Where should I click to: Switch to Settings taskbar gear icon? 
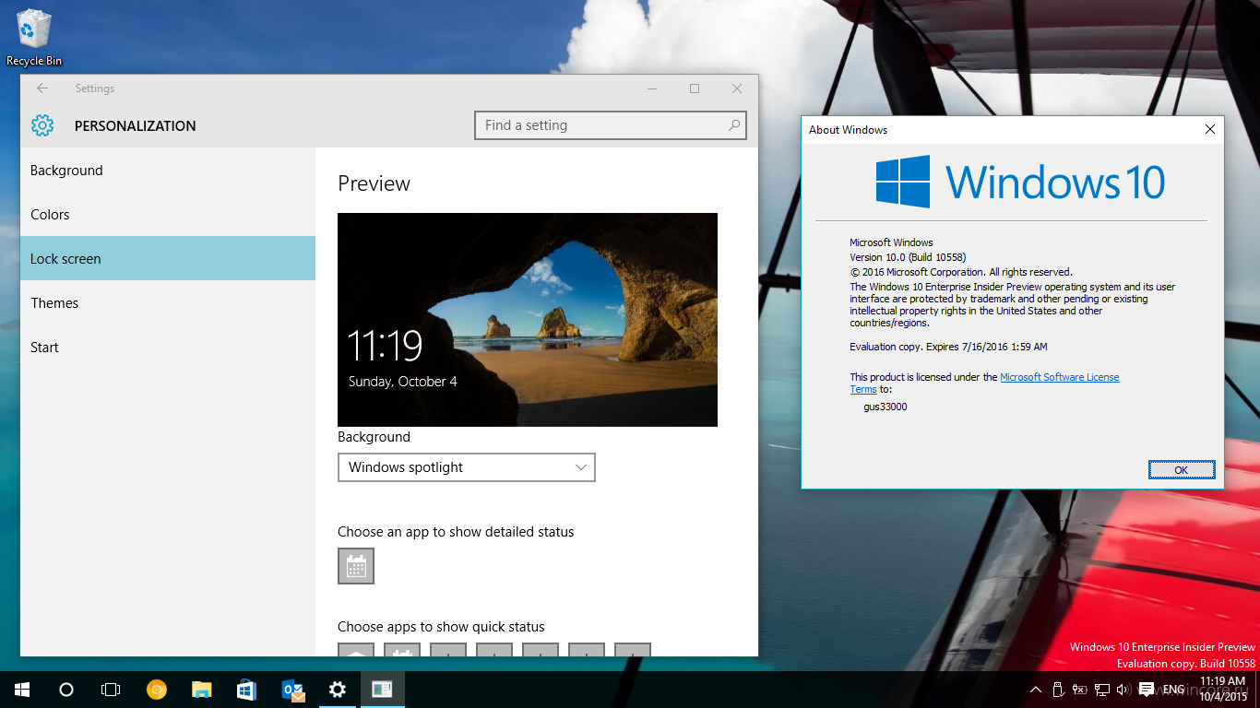point(338,690)
